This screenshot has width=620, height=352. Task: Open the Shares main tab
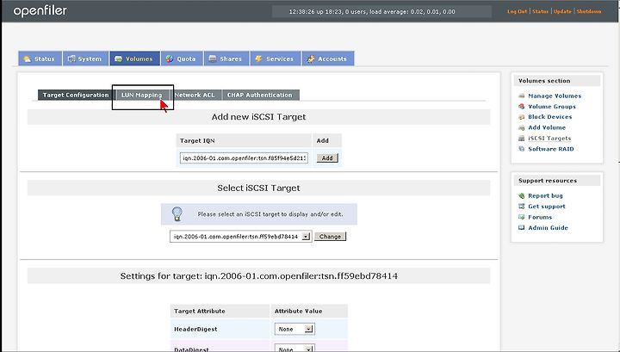coord(226,59)
